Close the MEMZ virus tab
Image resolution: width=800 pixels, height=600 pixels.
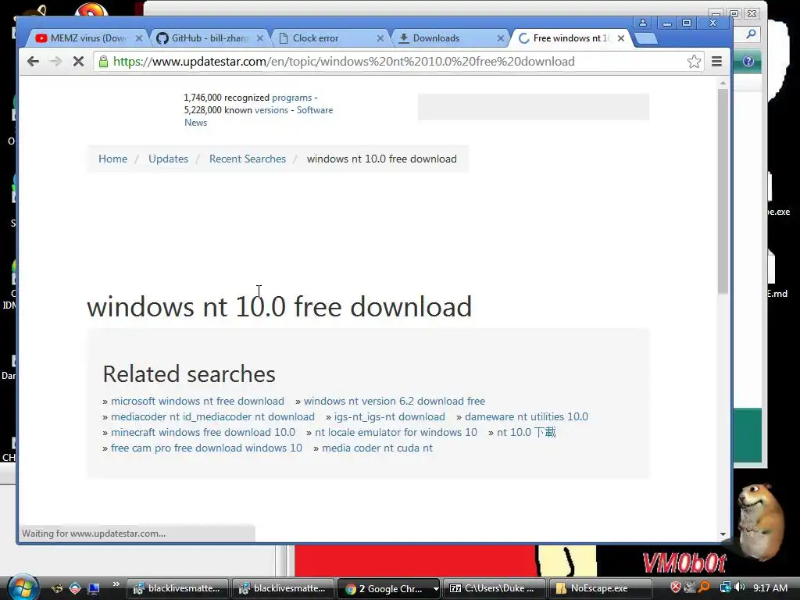click(139, 38)
